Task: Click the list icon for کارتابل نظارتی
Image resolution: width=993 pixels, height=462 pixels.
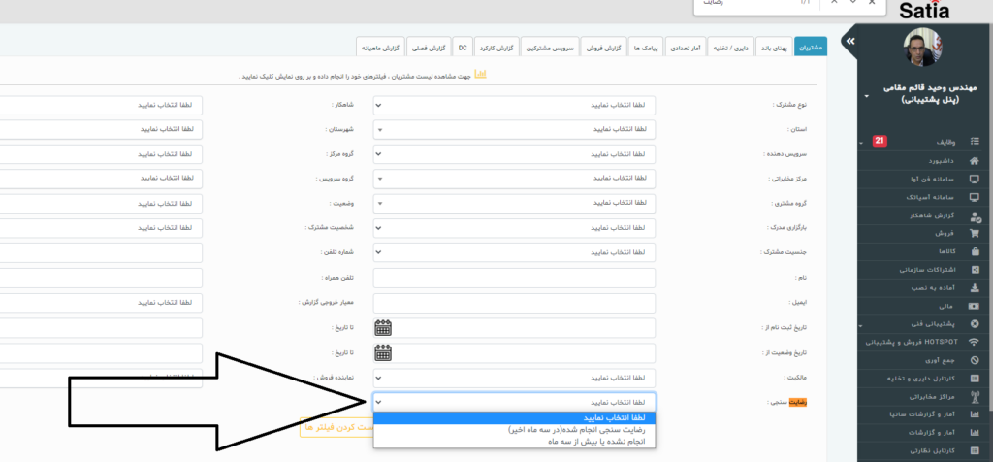Action: pyautogui.click(x=975, y=450)
